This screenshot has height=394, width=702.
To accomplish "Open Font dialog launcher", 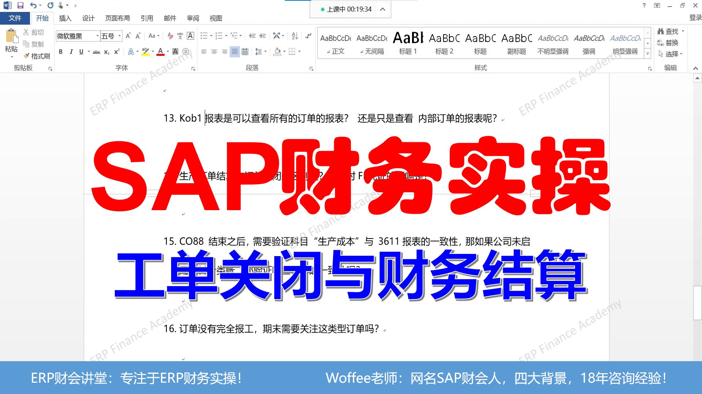I will [193, 69].
